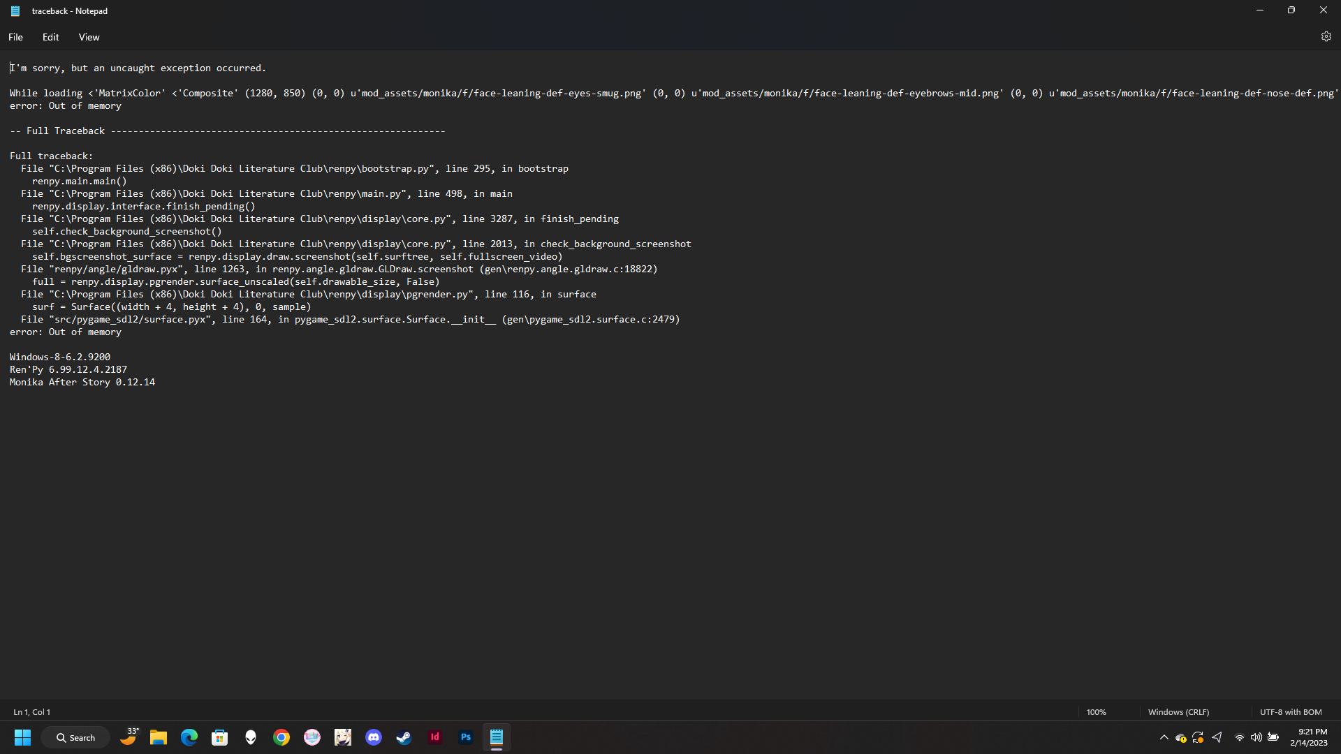
Task: Open the Alienware Command Center app
Action: [x=251, y=737]
